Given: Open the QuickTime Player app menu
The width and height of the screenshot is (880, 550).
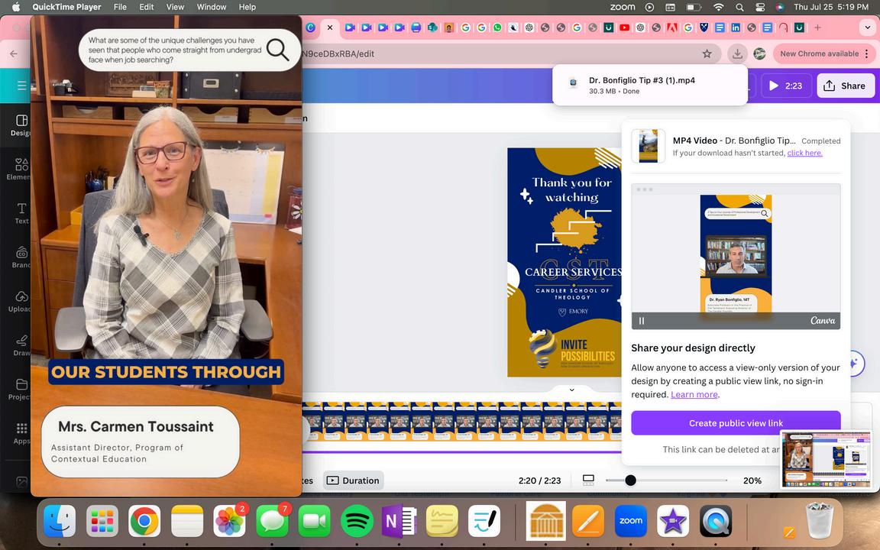Looking at the screenshot, I should (66, 7).
